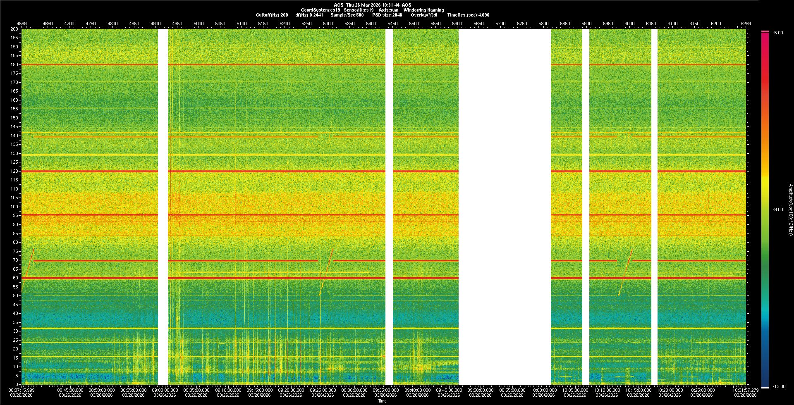
Task: Click the dark blue bottom of the colorbar
Action: [x=765, y=380]
